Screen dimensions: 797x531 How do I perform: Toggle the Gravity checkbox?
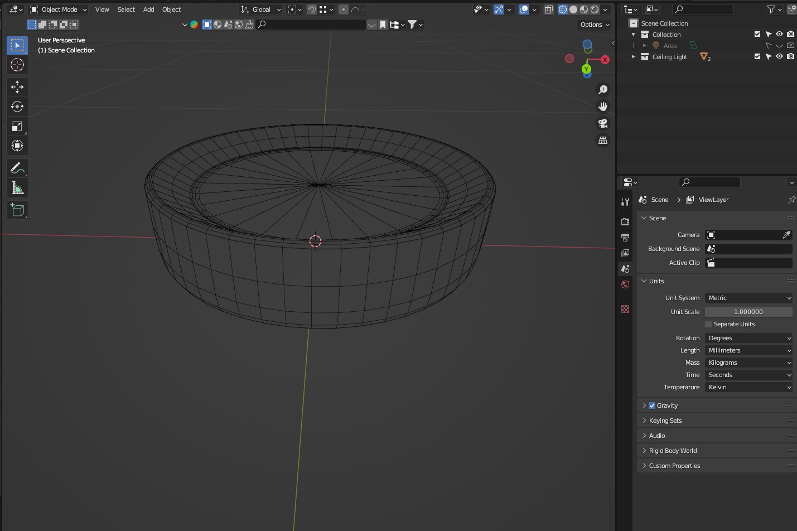pos(652,406)
